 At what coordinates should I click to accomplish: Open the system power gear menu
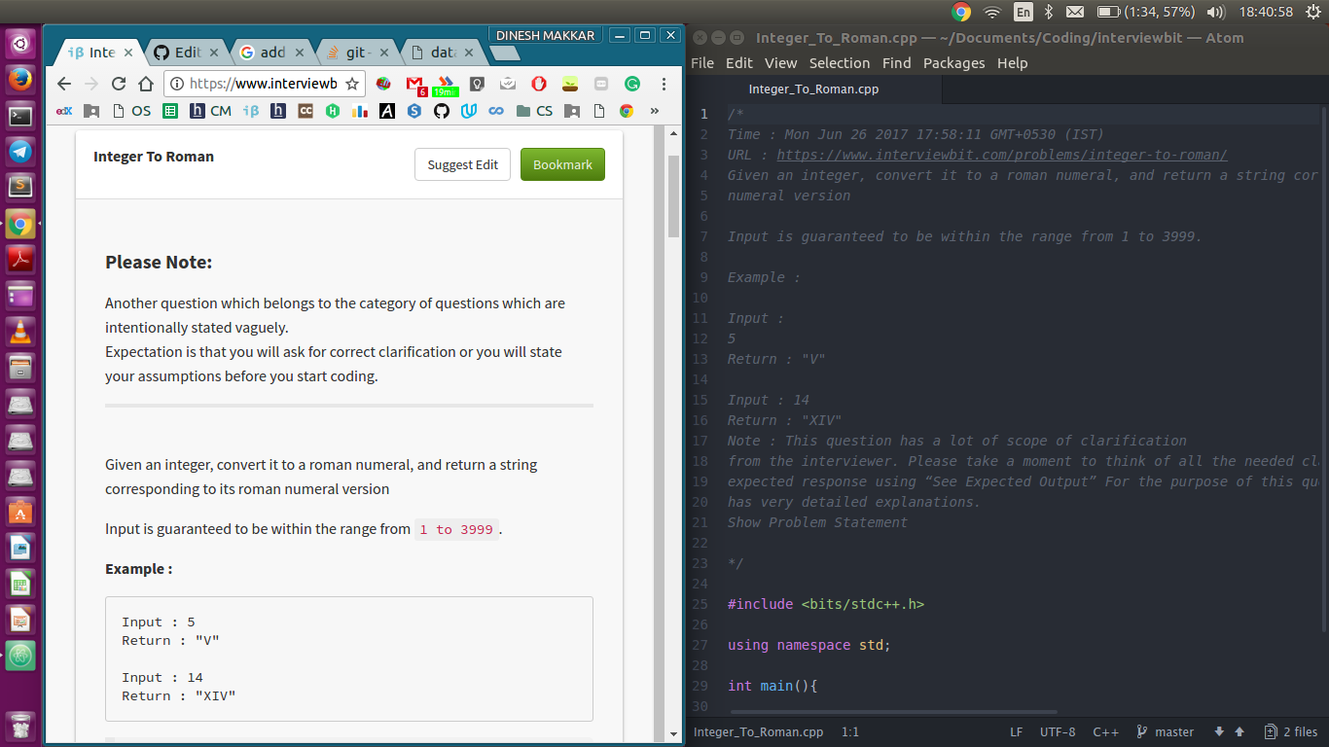tap(1312, 12)
